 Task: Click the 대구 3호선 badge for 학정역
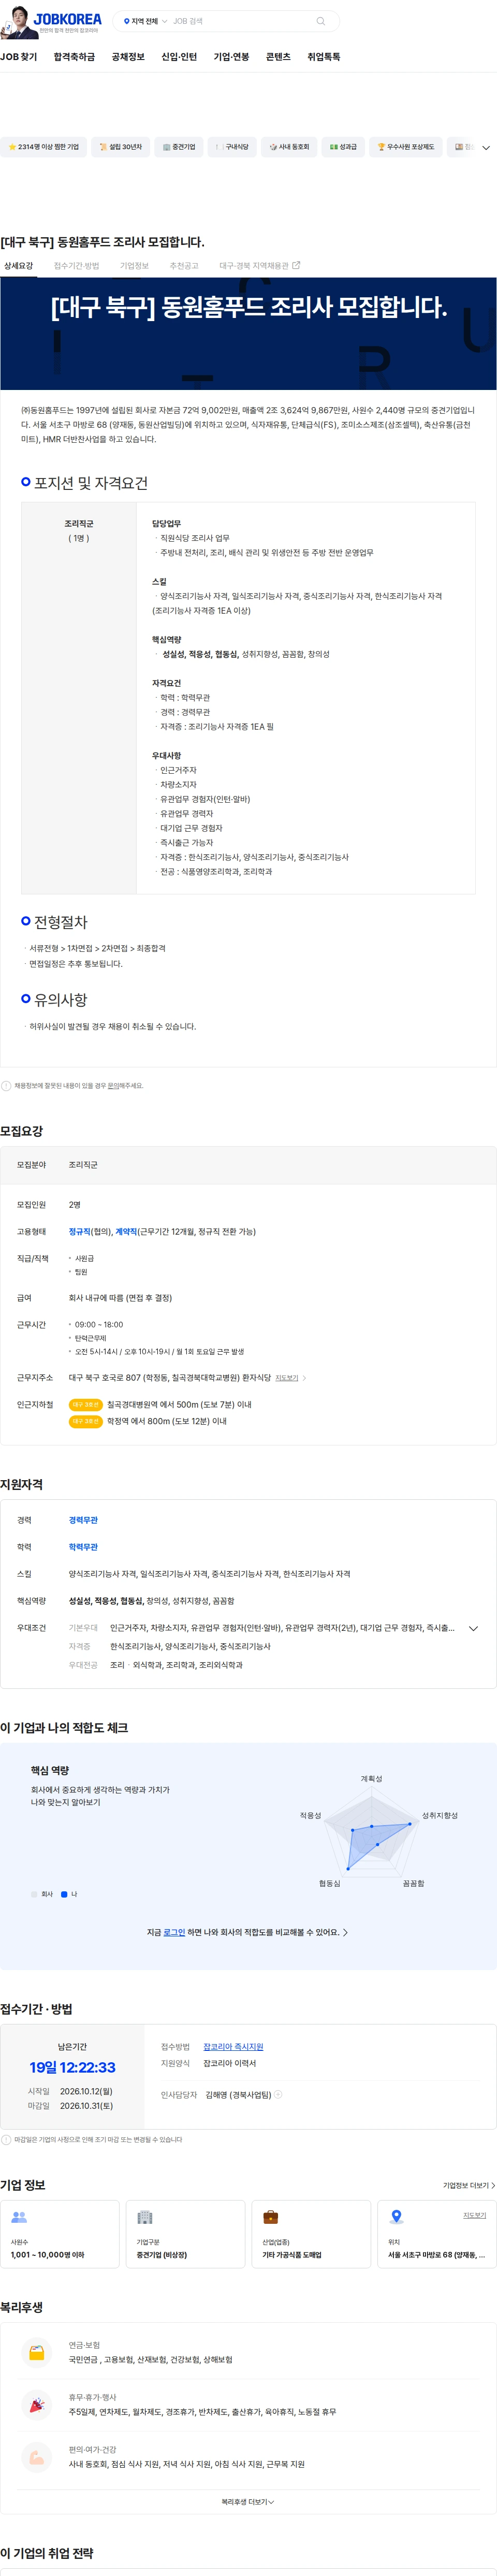coord(86,1421)
